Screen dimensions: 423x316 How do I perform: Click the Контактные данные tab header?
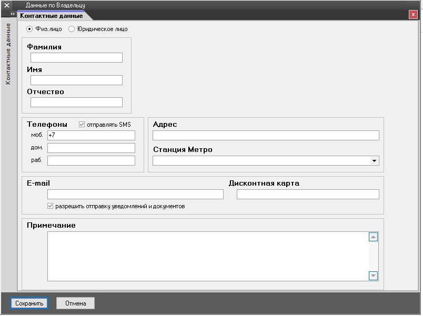pos(51,16)
